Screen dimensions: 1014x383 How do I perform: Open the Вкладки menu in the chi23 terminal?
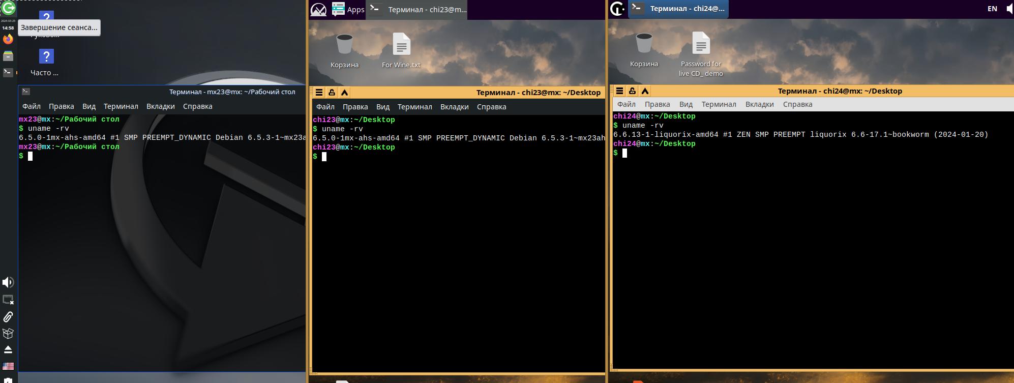tap(455, 107)
